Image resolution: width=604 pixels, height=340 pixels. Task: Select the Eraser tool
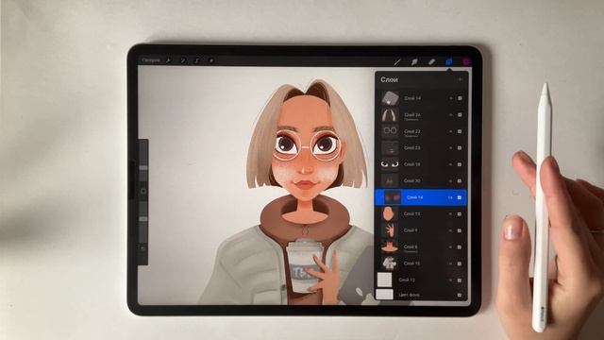point(432,61)
